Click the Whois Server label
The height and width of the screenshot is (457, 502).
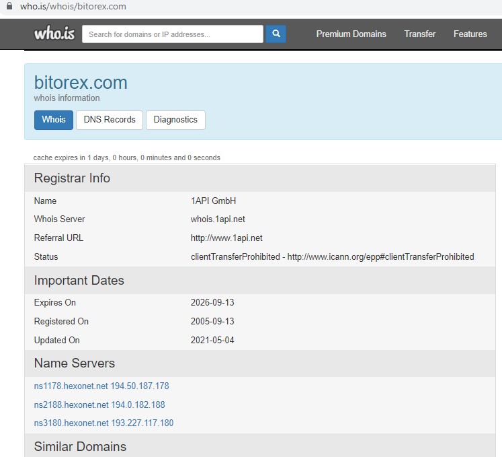coord(59,219)
